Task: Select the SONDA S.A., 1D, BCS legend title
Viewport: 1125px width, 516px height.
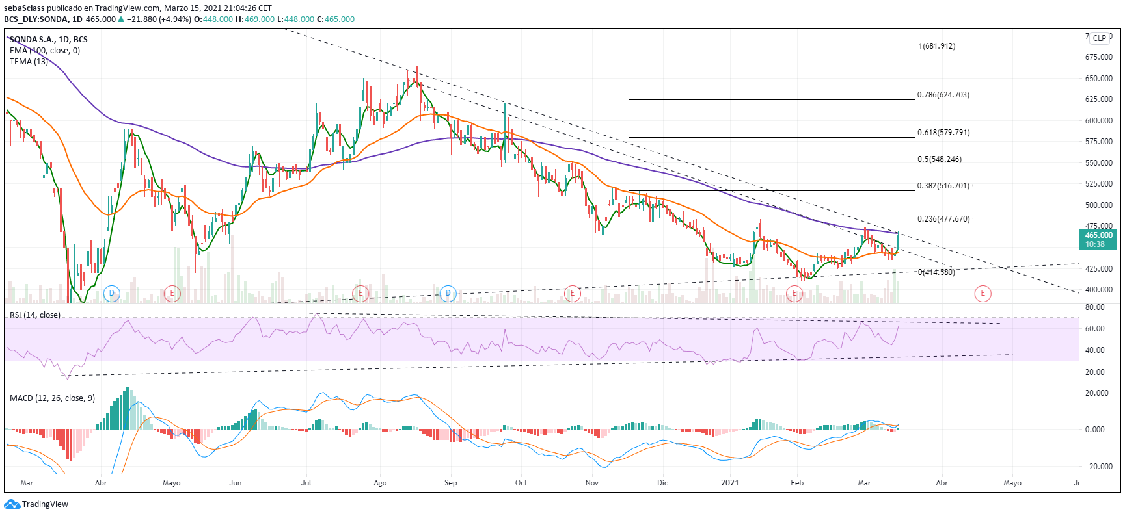Action: (49, 40)
